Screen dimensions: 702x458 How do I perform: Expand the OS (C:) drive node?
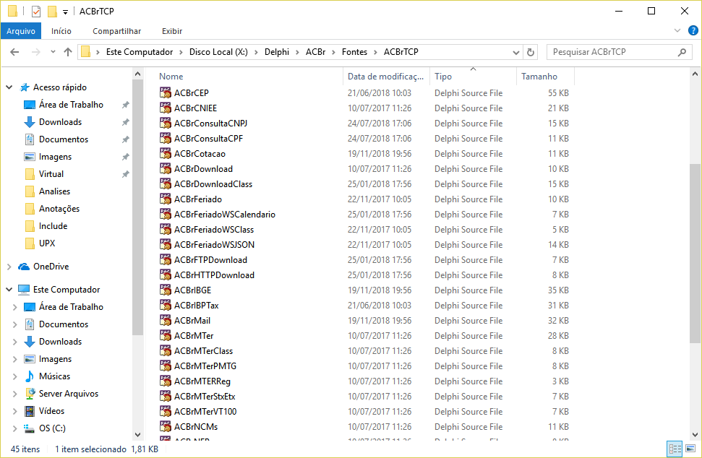tap(14, 428)
